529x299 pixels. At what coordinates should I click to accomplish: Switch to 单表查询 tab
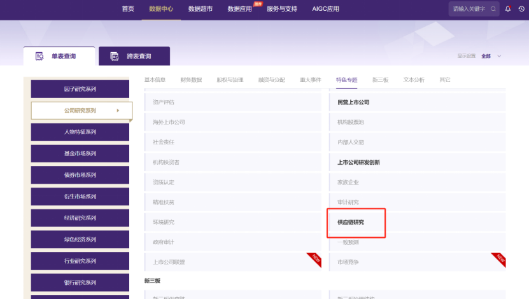point(59,56)
